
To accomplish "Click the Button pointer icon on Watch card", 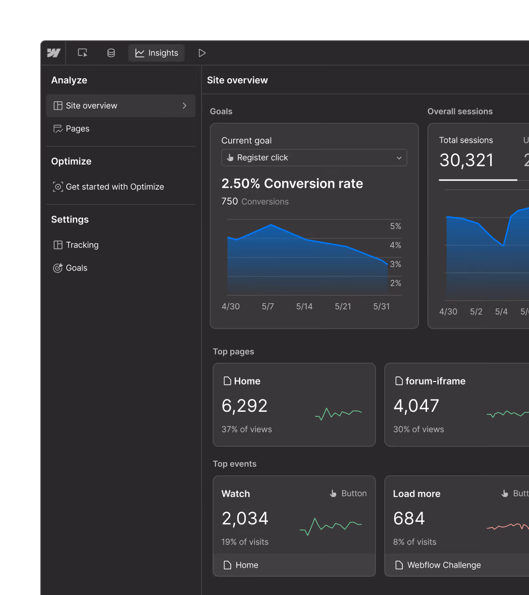I will coord(333,493).
